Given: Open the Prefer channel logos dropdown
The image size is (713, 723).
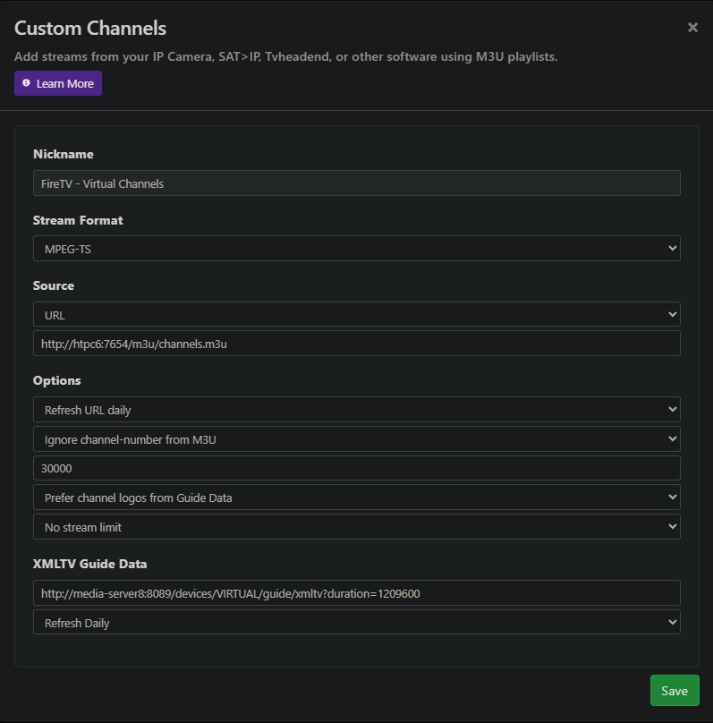Looking at the screenshot, I should click(x=356, y=498).
